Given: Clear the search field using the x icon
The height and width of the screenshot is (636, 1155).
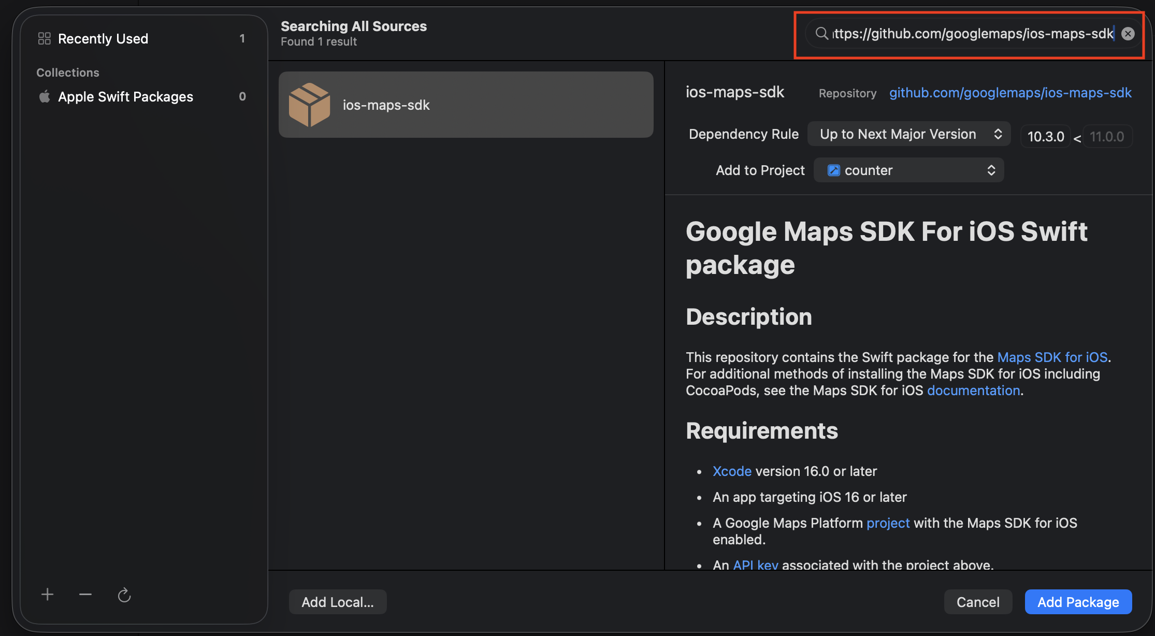Looking at the screenshot, I should point(1128,33).
